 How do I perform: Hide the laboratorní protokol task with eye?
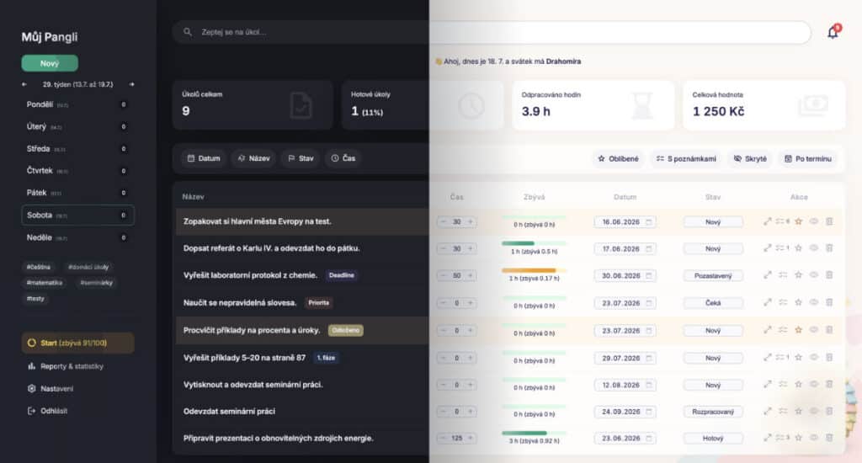814,275
